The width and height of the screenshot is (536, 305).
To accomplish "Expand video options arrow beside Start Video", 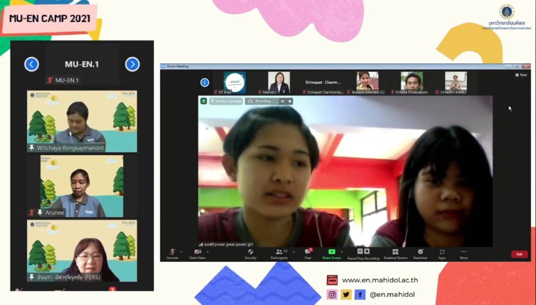I will coord(207,251).
